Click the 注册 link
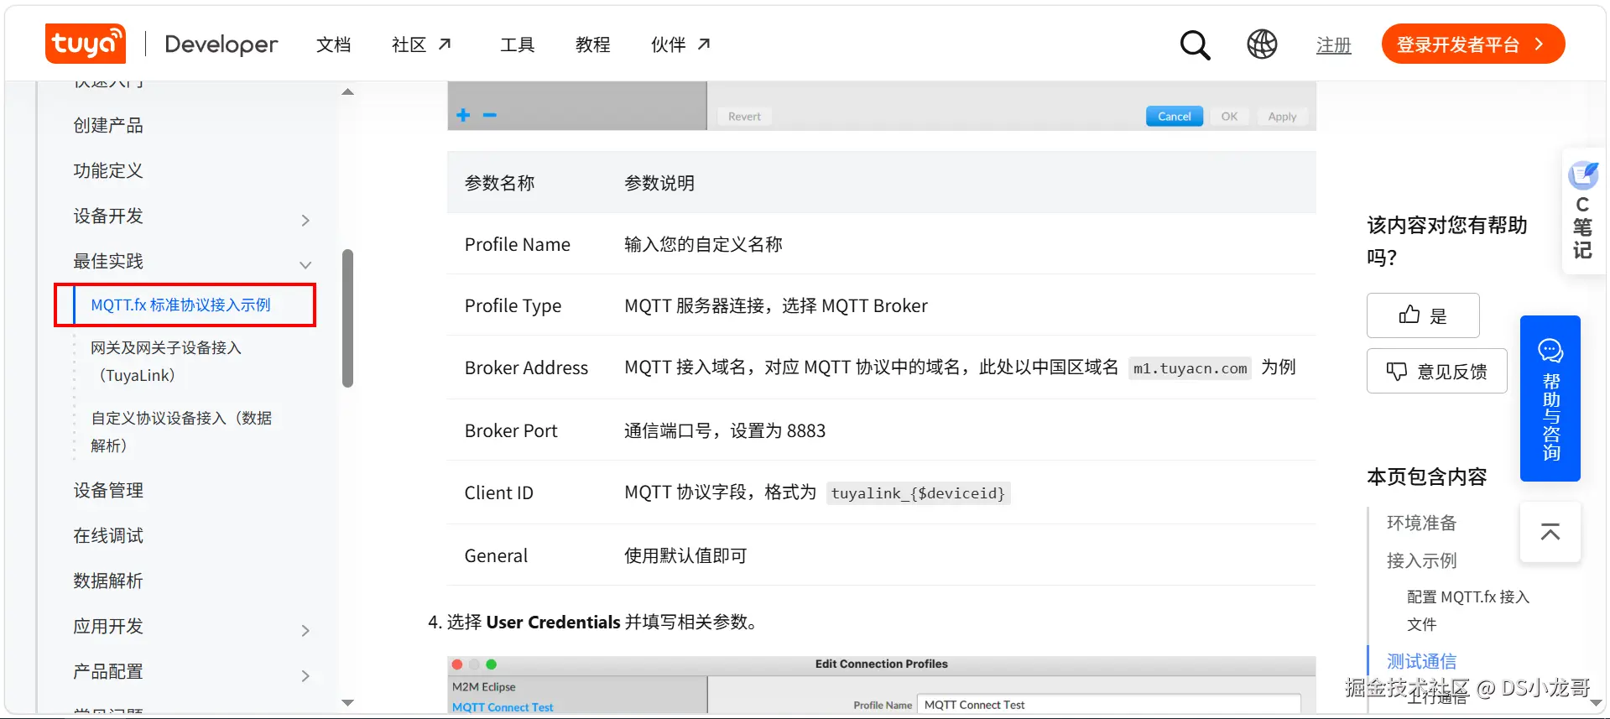The height and width of the screenshot is (719, 1610). tap(1333, 45)
